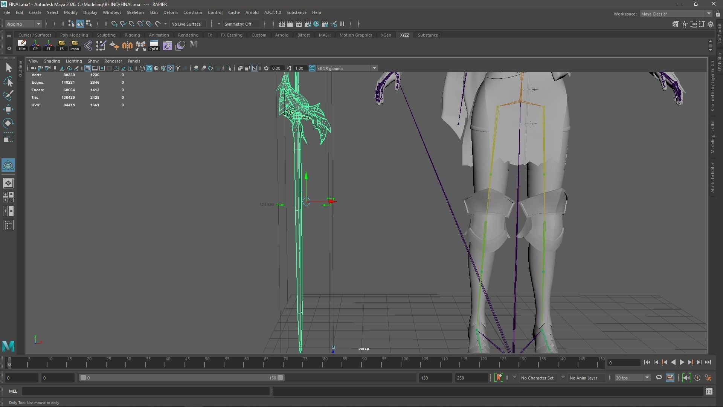Open the CpEd component editor shelf button
Image resolution: width=723 pixels, height=407 pixels.
pos(154,45)
